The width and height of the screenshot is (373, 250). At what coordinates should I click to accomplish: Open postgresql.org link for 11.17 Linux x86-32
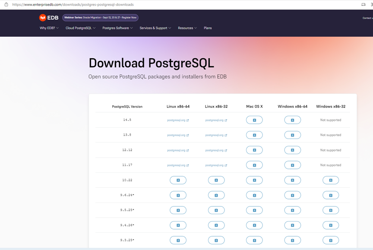(x=216, y=165)
